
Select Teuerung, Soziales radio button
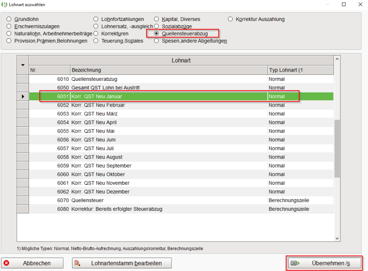[x=96, y=41]
